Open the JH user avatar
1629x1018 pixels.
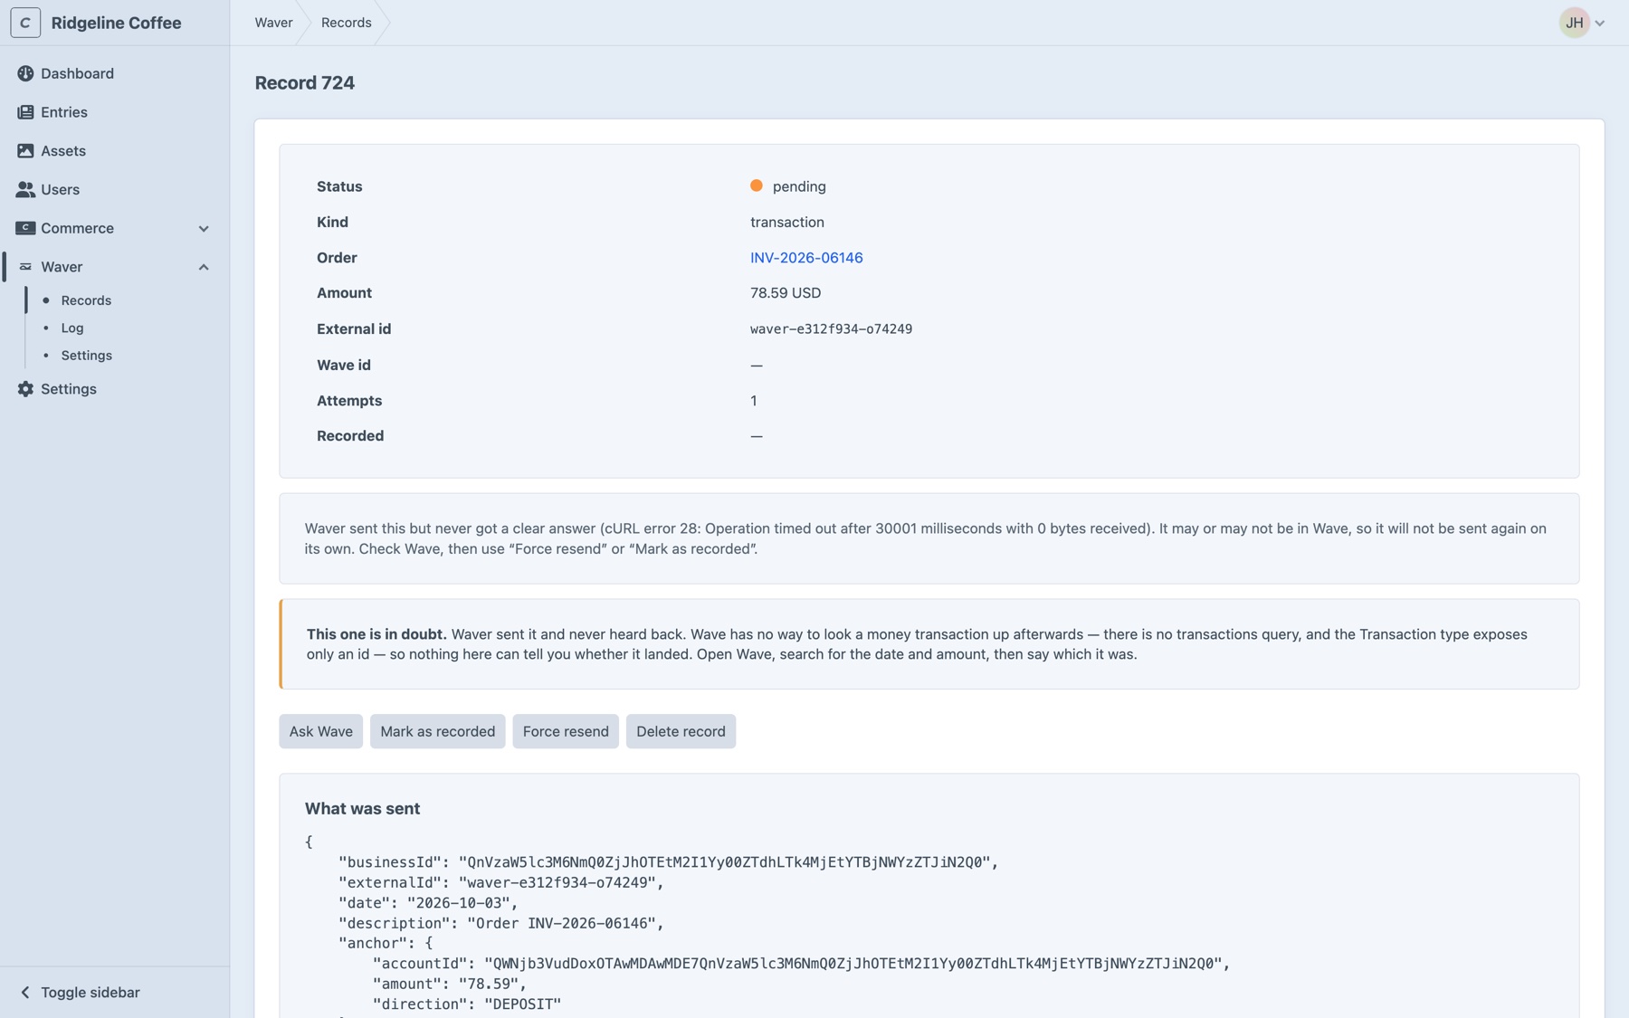point(1574,23)
